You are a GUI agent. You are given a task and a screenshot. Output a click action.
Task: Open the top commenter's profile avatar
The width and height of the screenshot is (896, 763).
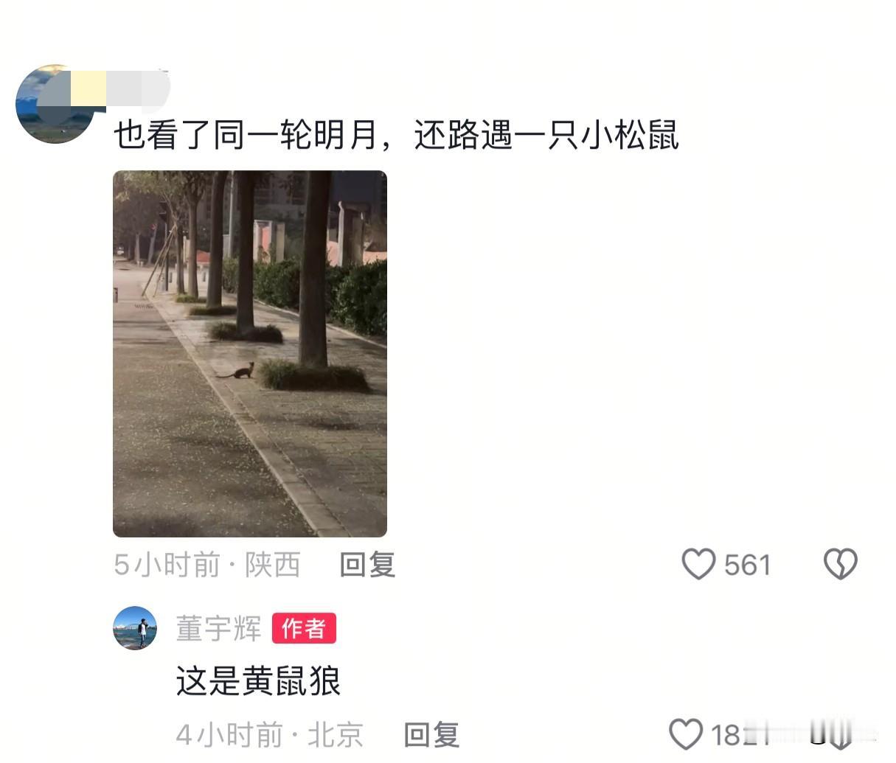click(56, 104)
